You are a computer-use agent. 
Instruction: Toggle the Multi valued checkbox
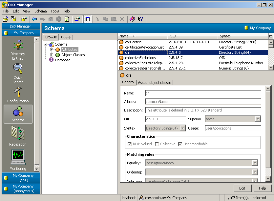coord(129,144)
